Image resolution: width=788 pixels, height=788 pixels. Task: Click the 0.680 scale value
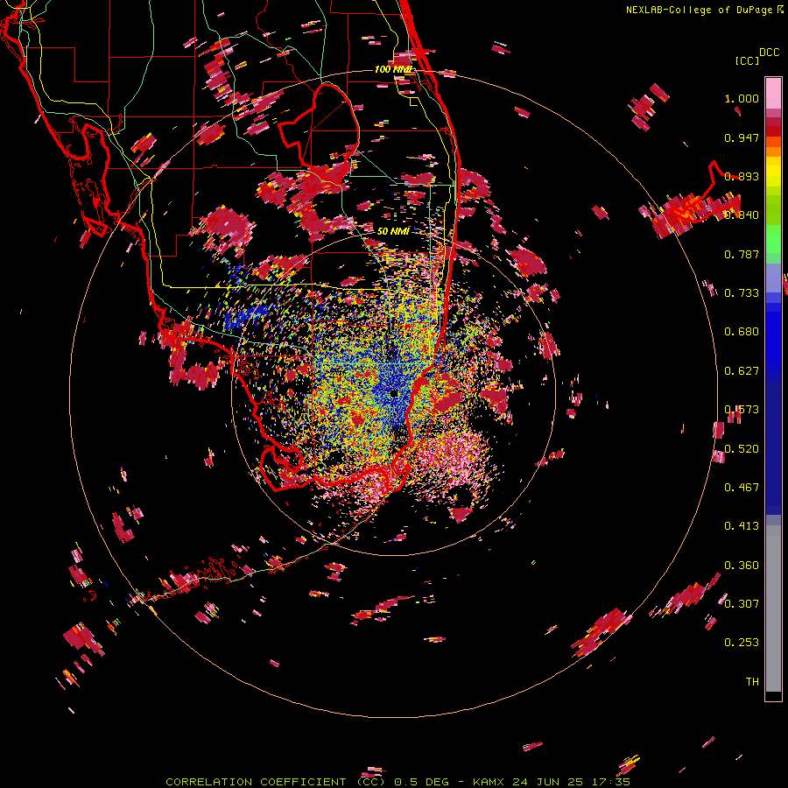(742, 332)
